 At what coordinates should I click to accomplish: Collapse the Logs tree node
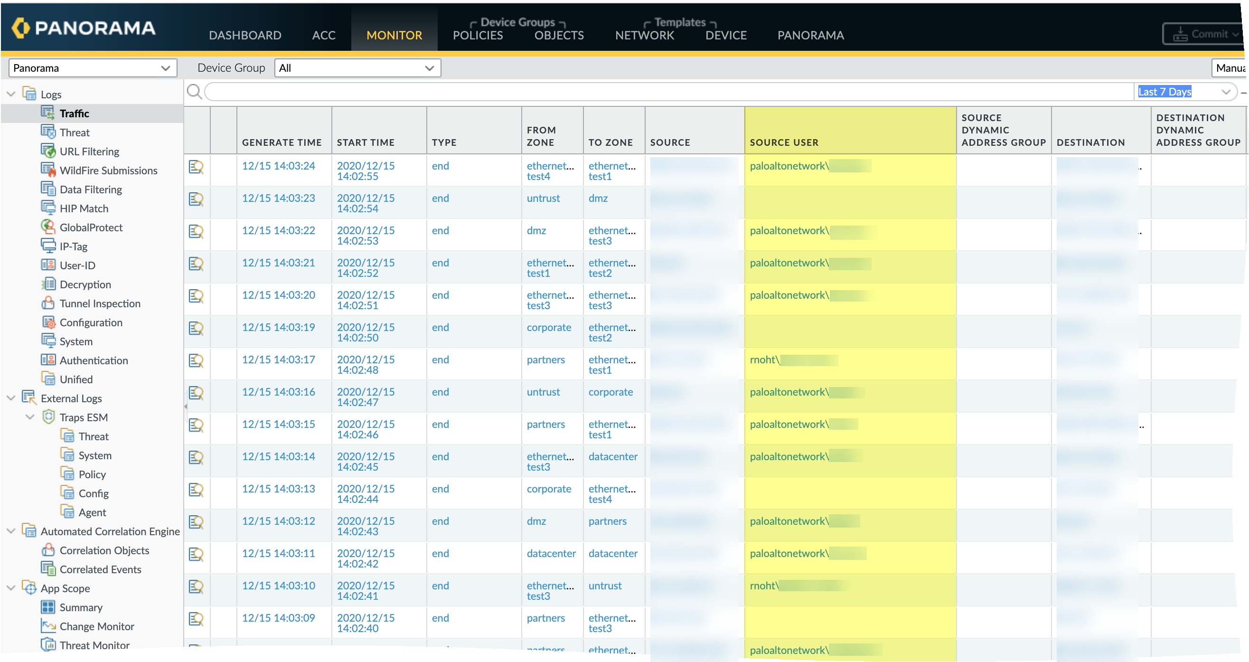tap(11, 94)
